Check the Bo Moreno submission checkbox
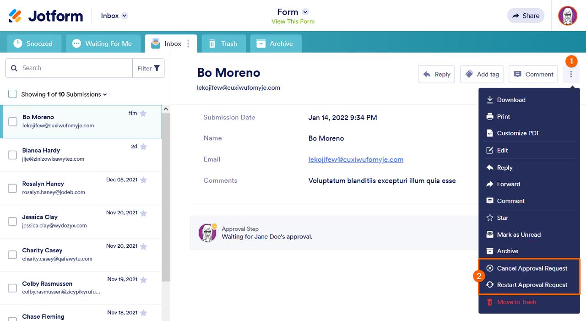 pos(13,122)
